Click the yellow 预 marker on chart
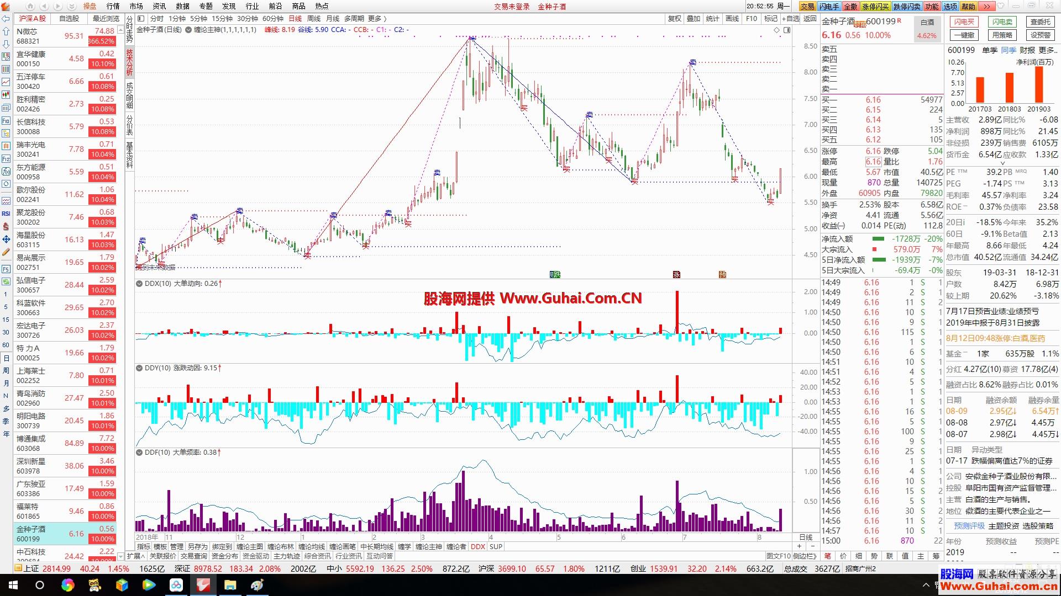The height and width of the screenshot is (596, 1061). 722,274
